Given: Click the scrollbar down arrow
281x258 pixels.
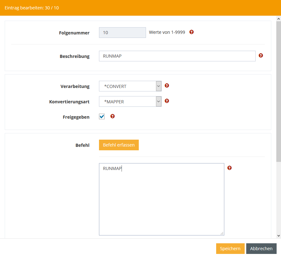Looking at the screenshot, I should (278, 236).
